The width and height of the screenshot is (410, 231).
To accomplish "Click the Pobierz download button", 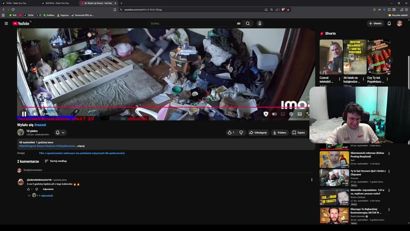I will (x=280, y=133).
